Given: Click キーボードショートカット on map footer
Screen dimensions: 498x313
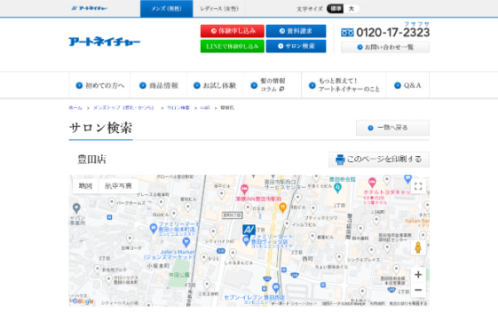Looking at the screenshot, I should pos(295,304).
